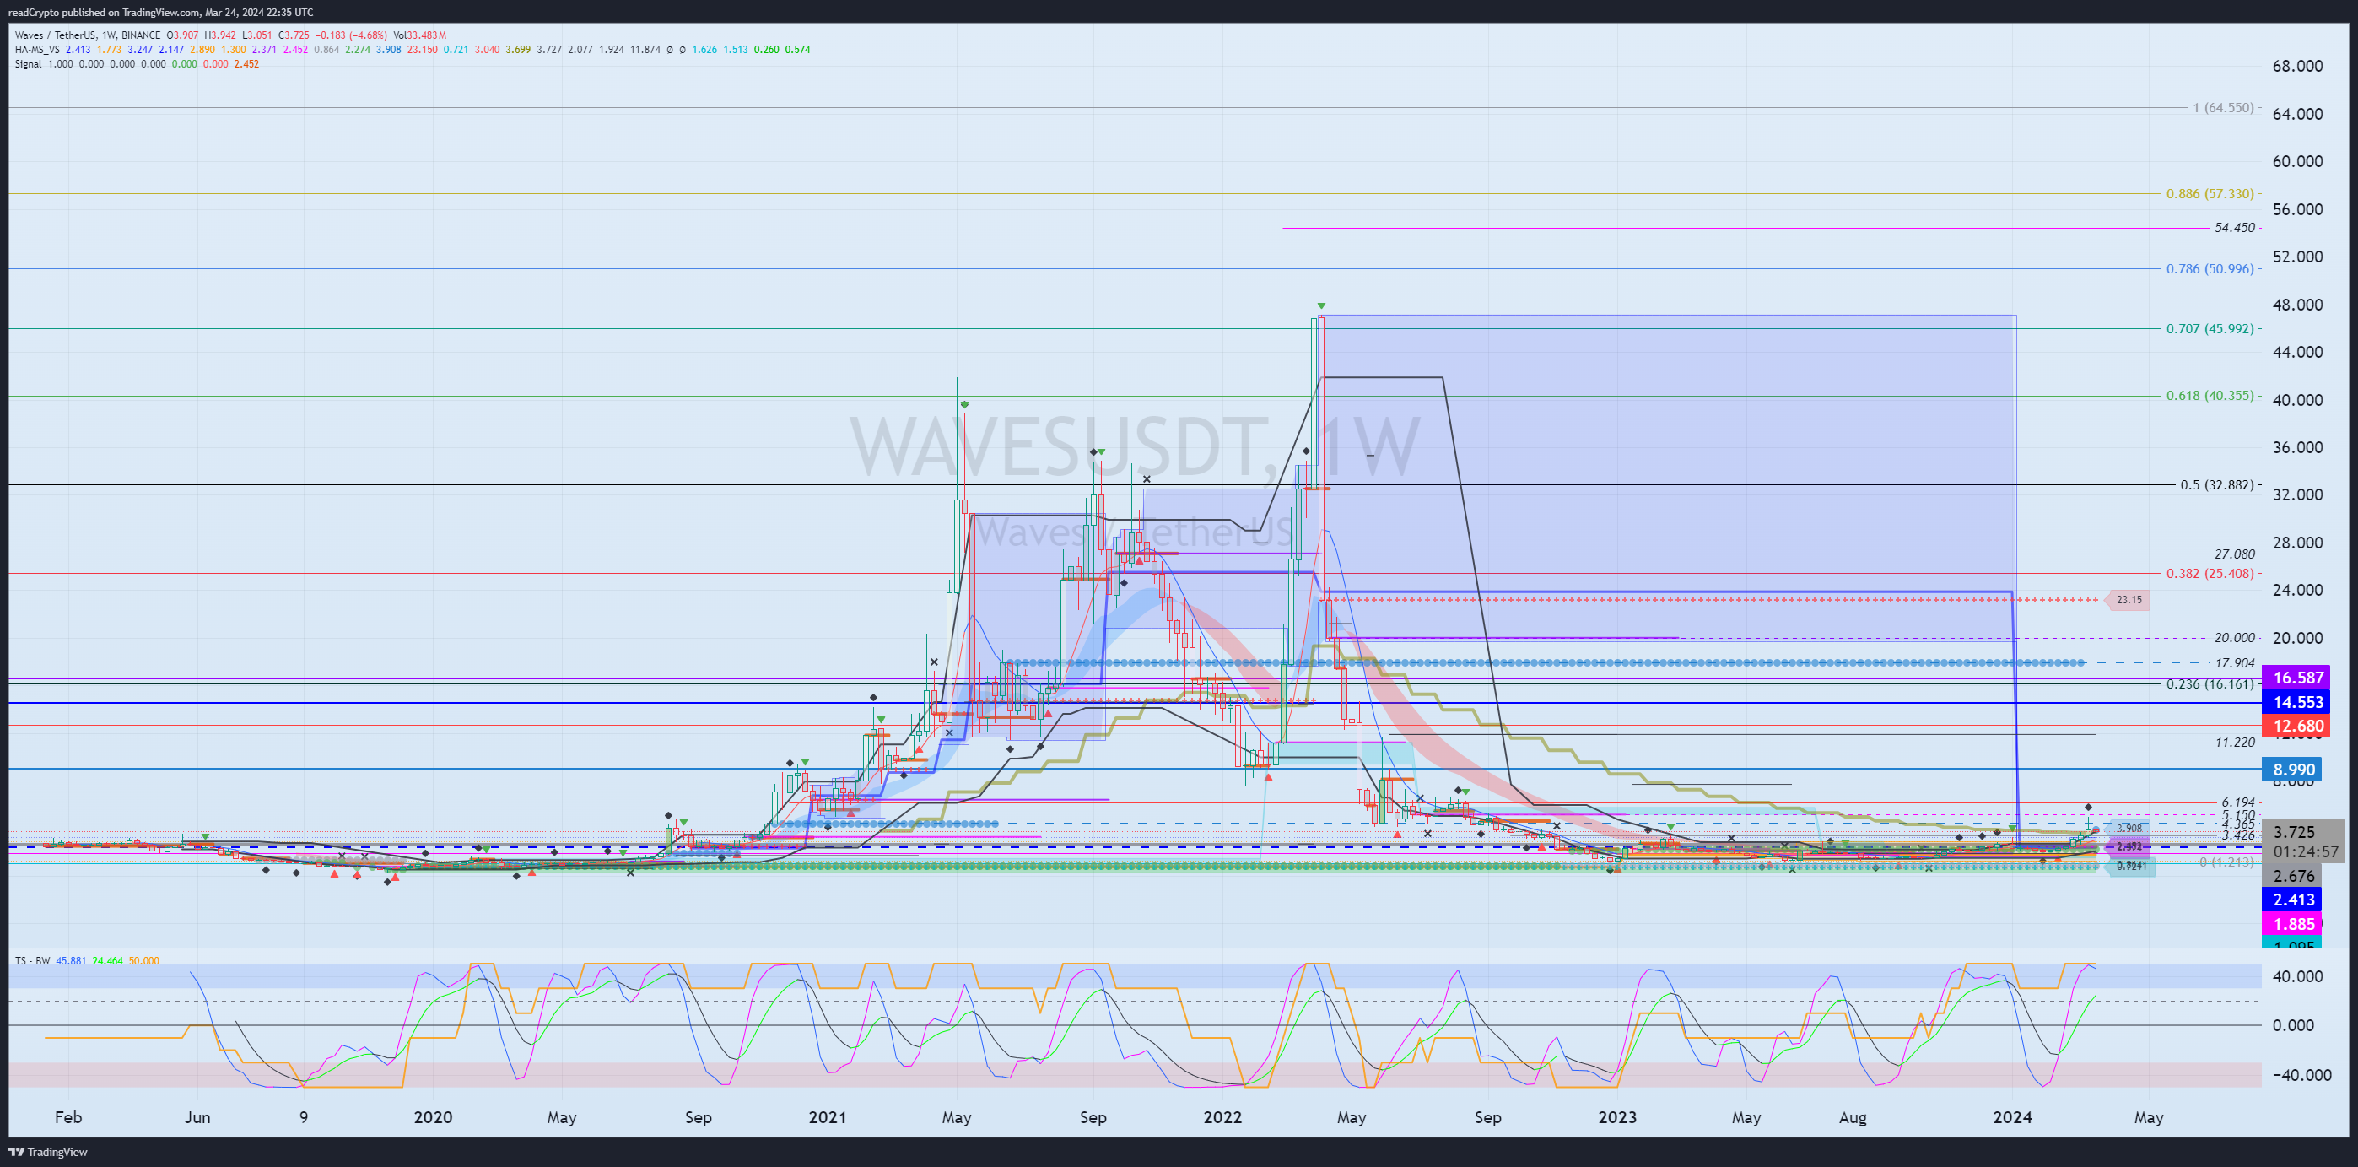Click the blue 8.990 price label
Image resolution: width=2358 pixels, height=1167 pixels.
pyautogui.click(x=2294, y=770)
